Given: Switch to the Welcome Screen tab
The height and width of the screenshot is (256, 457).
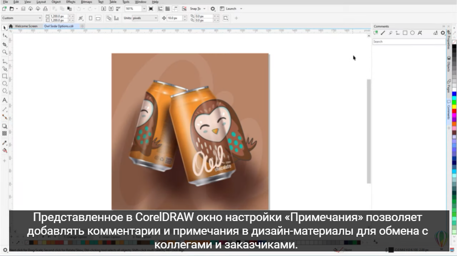Looking at the screenshot, I should 26,26.
